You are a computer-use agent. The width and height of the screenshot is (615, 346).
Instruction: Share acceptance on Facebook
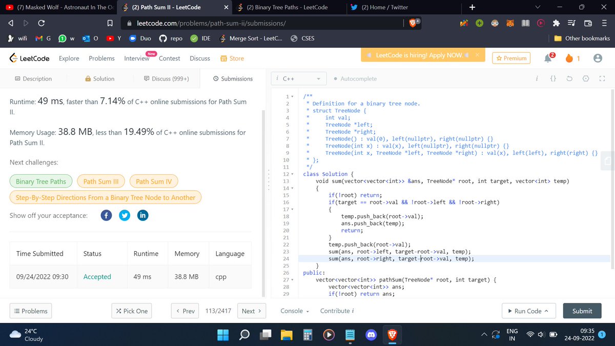106,215
